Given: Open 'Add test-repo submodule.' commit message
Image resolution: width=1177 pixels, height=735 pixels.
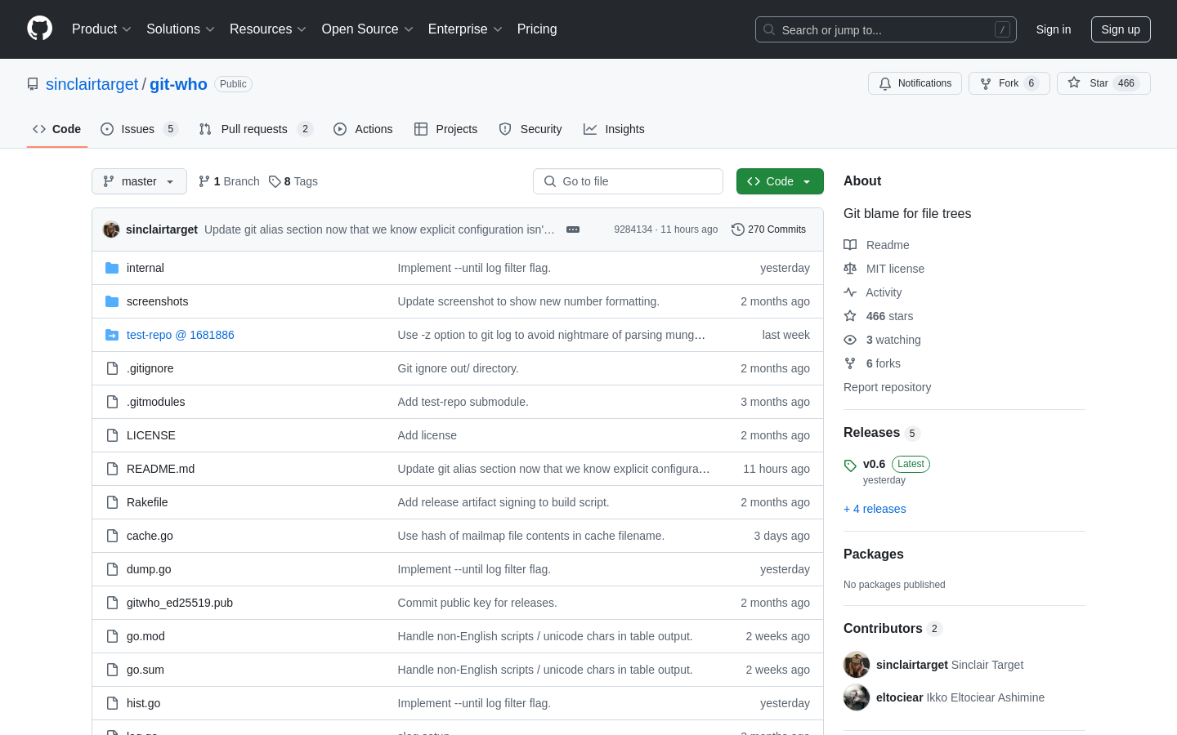Looking at the screenshot, I should coord(463,402).
